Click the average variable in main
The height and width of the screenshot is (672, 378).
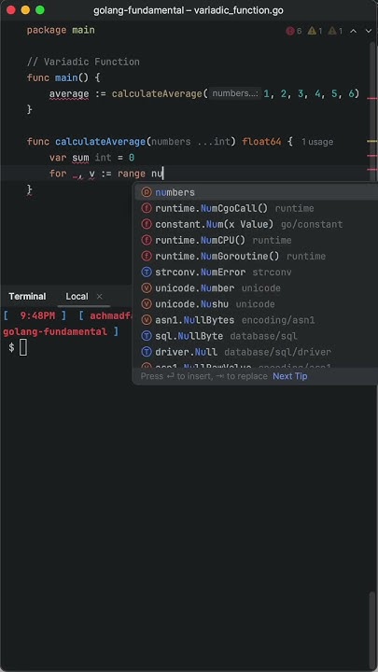tap(69, 93)
